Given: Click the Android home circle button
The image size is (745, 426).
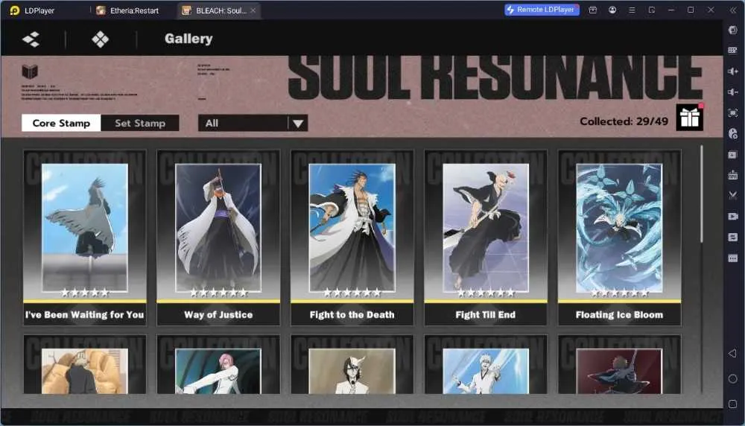Looking at the screenshot, I should [x=732, y=379].
